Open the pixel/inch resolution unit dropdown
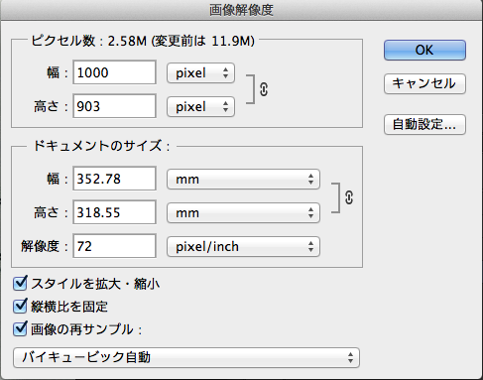The width and height of the screenshot is (483, 380). pyautogui.click(x=243, y=247)
